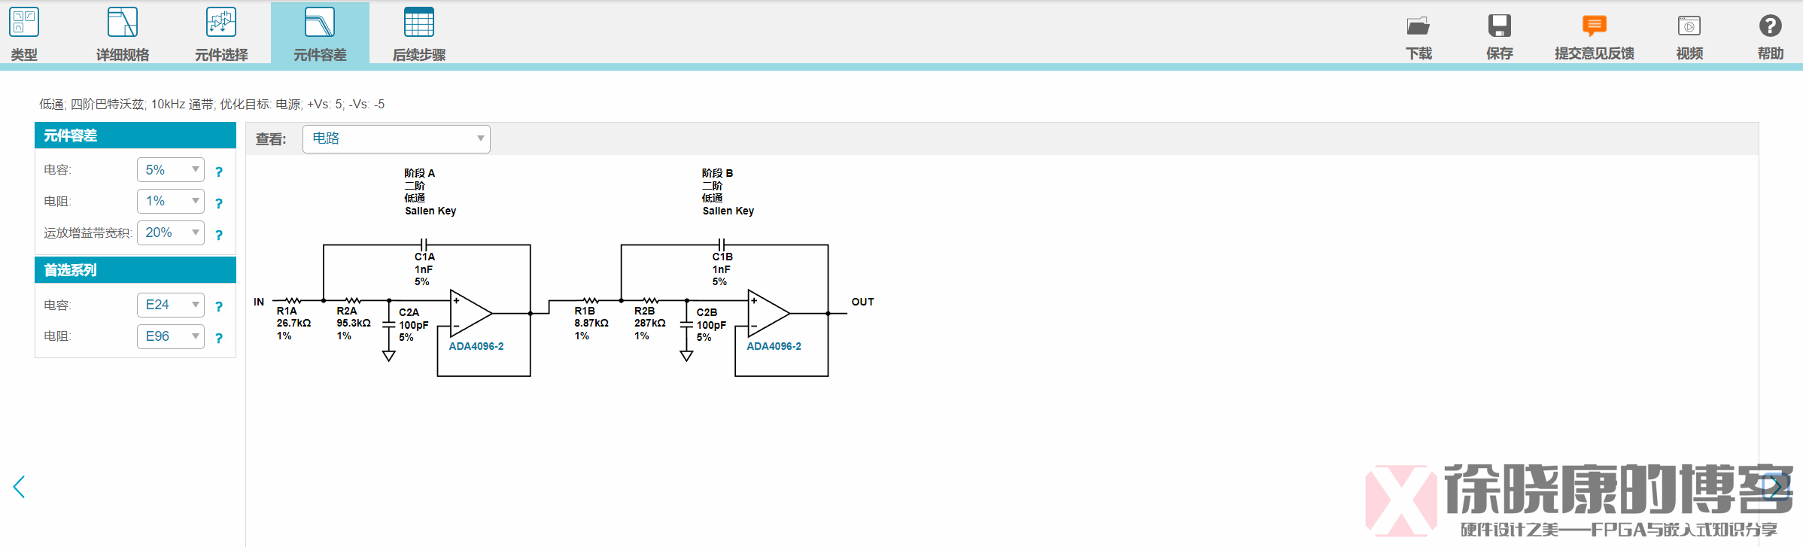Click help icon beside 电阻 E96 series
This screenshot has height=547, width=1803.
coord(219,338)
